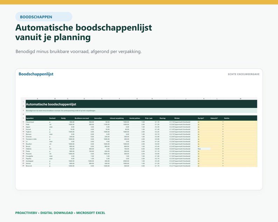
Task: Select the Nodig column header
Action: [x=68, y=118]
